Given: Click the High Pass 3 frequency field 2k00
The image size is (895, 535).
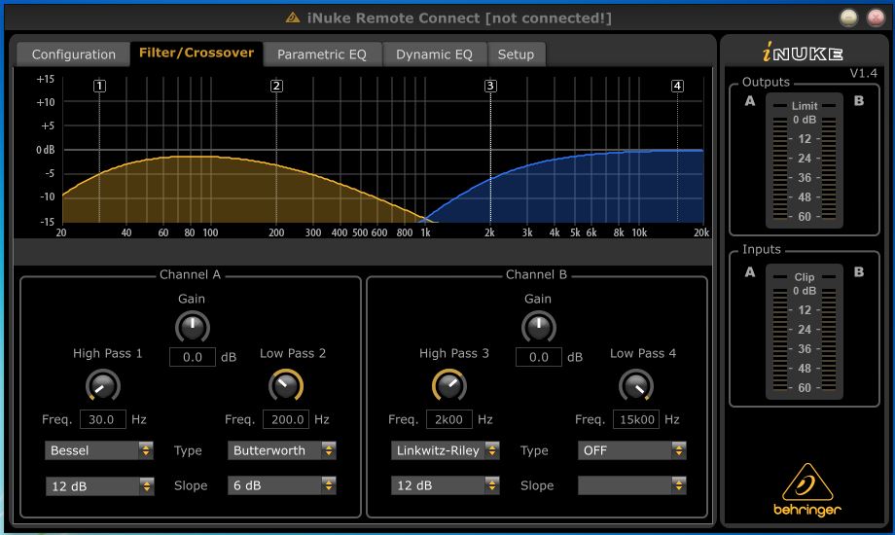Looking at the screenshot, I should tap(449, 419).
